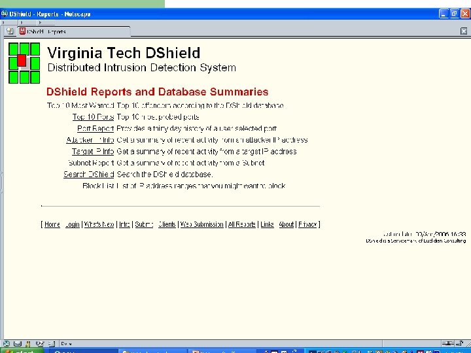Screen dimensions: 471x353
Task: Open the What's New footer link
Action: pyautogui.click(x=99, y=224)
